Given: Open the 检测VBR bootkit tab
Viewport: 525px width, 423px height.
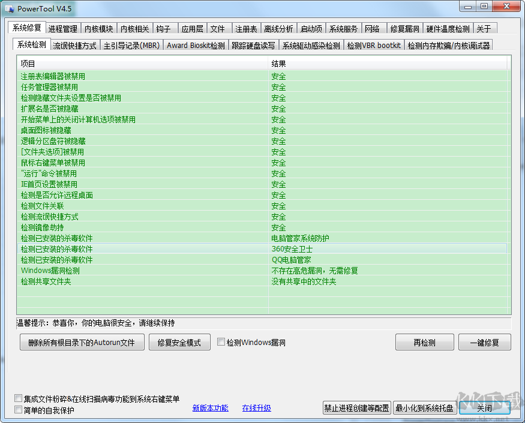Looking at the screenshot, I should click(373, 44).
